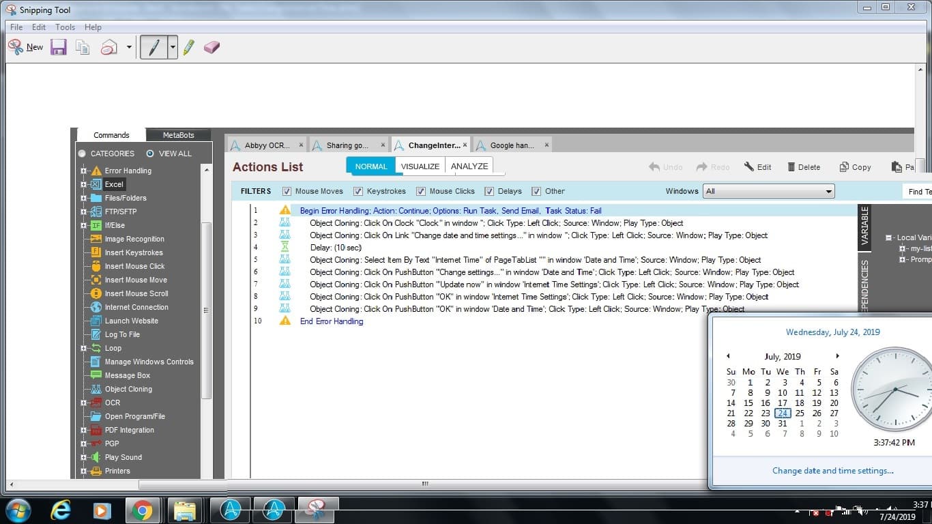
Task: Click Delete in the Actions List toolbar
Action: pos(804,167)
